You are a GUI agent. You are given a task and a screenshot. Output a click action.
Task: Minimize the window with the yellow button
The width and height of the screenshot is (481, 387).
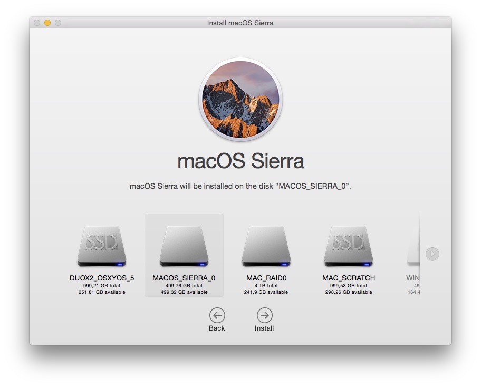47,23
